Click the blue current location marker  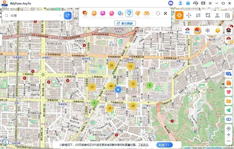(118, 90)
